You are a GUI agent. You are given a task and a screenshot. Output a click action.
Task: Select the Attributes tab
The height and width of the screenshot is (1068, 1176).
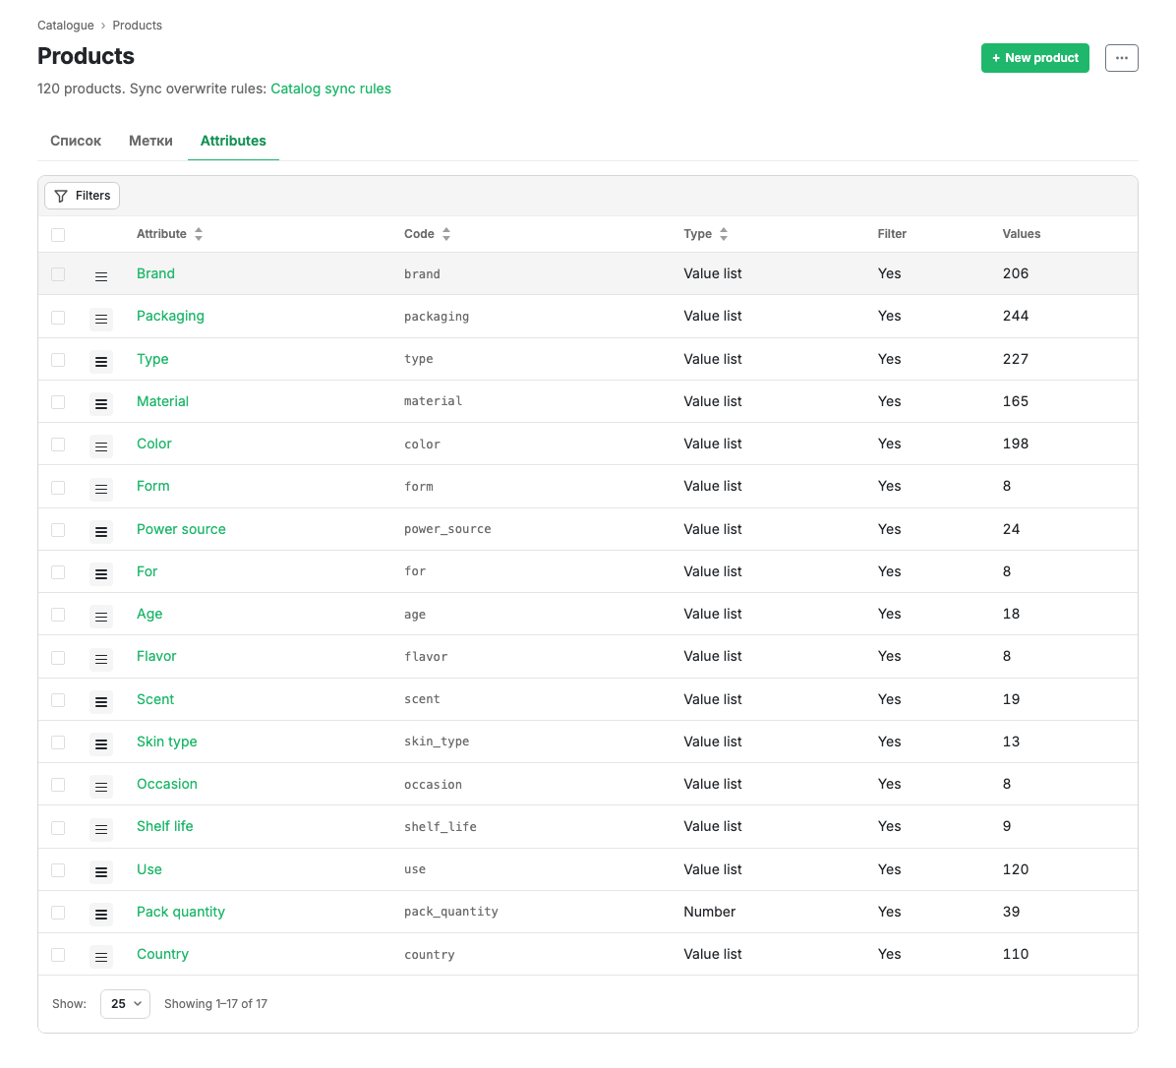coord(233,141)
